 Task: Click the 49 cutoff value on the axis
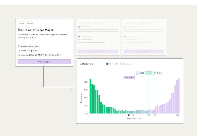click(x=129, y=115)
